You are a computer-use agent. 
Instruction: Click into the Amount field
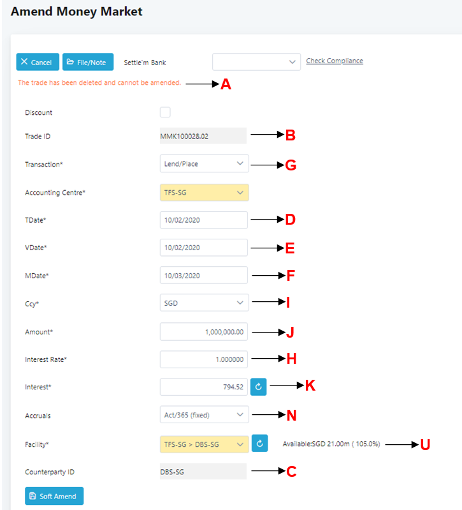point(203,332)
